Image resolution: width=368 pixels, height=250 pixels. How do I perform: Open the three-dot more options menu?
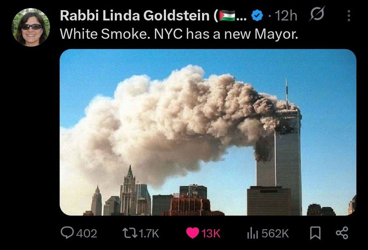pyautogui.click(x=349, y=16)
